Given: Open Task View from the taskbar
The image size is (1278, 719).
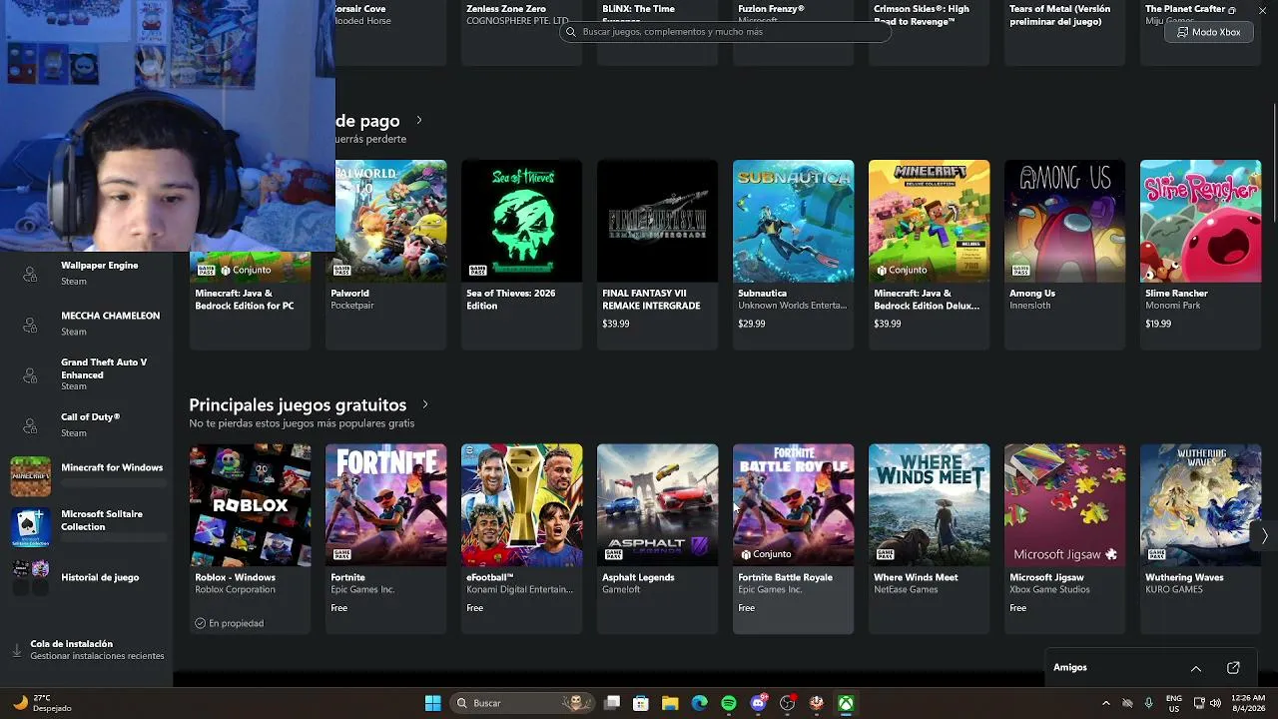Looking at the screenshot, I should pos(612,703).
